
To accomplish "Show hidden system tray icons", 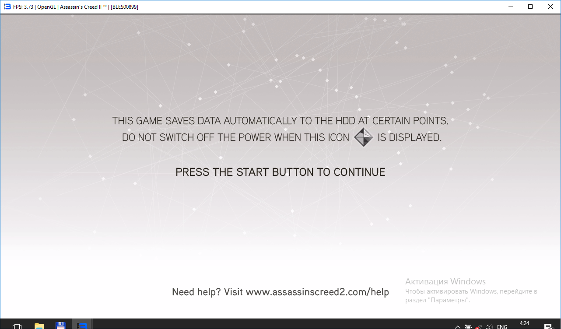I will click(457, 327).
